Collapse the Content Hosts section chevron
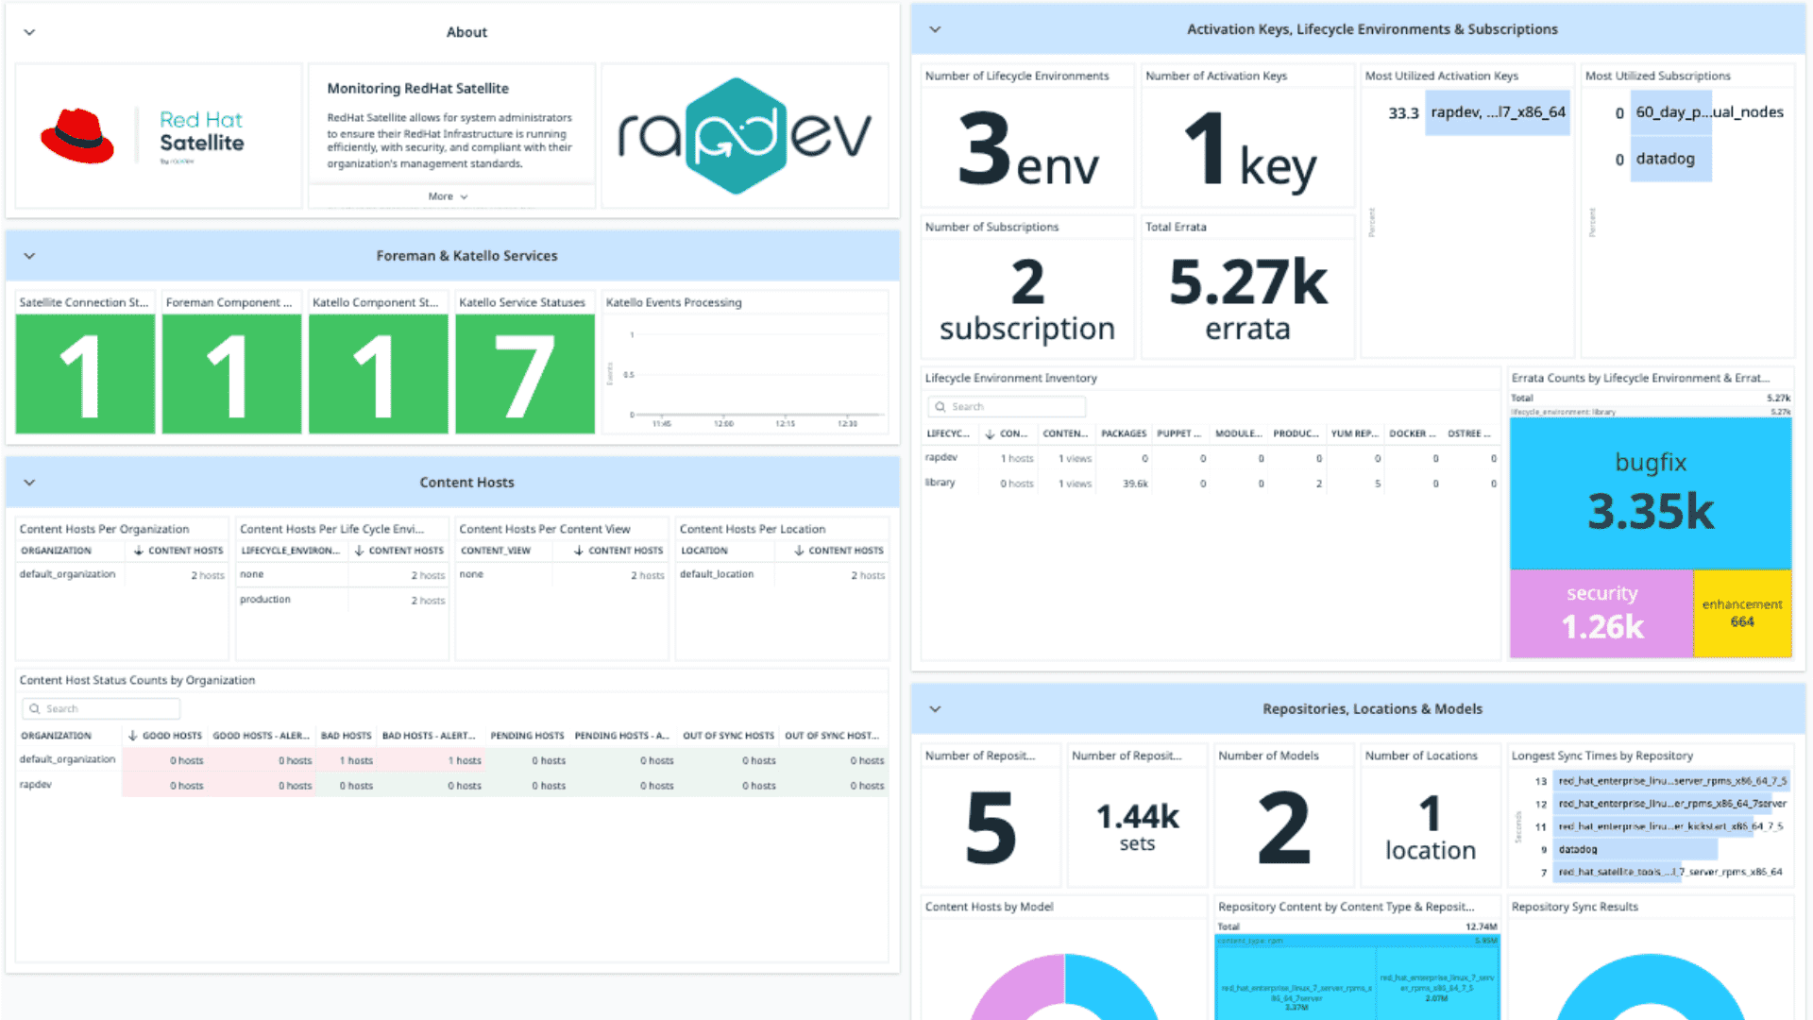 coord(29,483)
